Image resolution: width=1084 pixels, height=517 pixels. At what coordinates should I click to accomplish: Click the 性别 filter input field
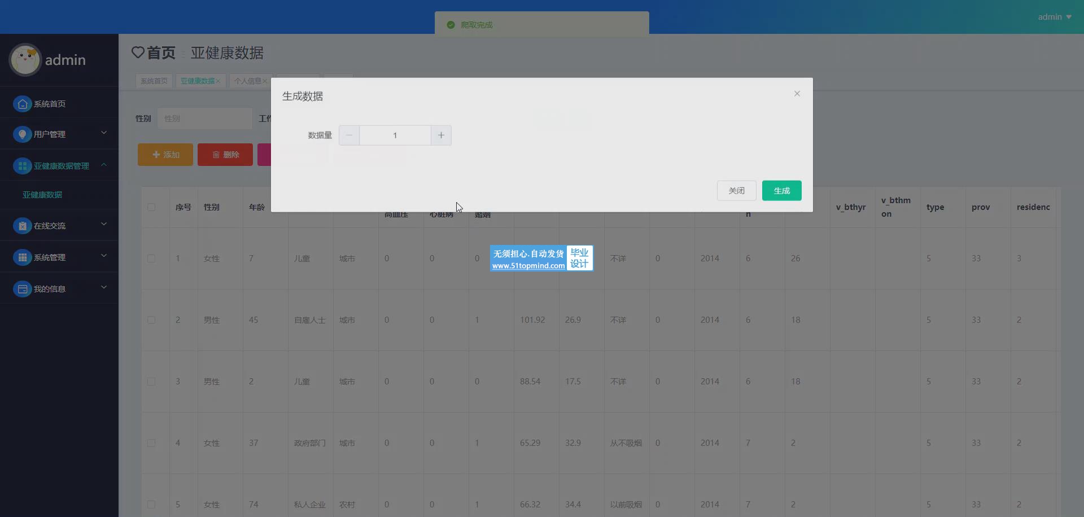(x=205, y=119)
